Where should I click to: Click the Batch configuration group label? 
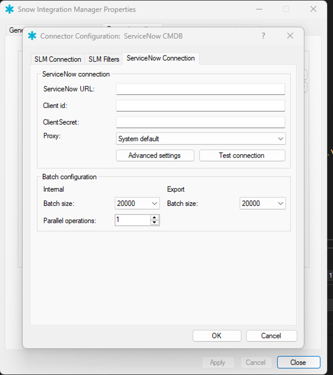click(69, 177)
